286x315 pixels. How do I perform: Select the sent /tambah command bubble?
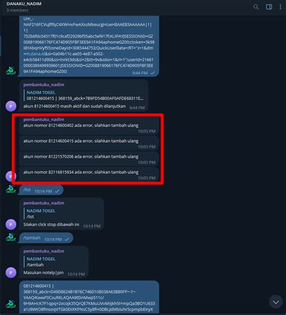point(46,238)
